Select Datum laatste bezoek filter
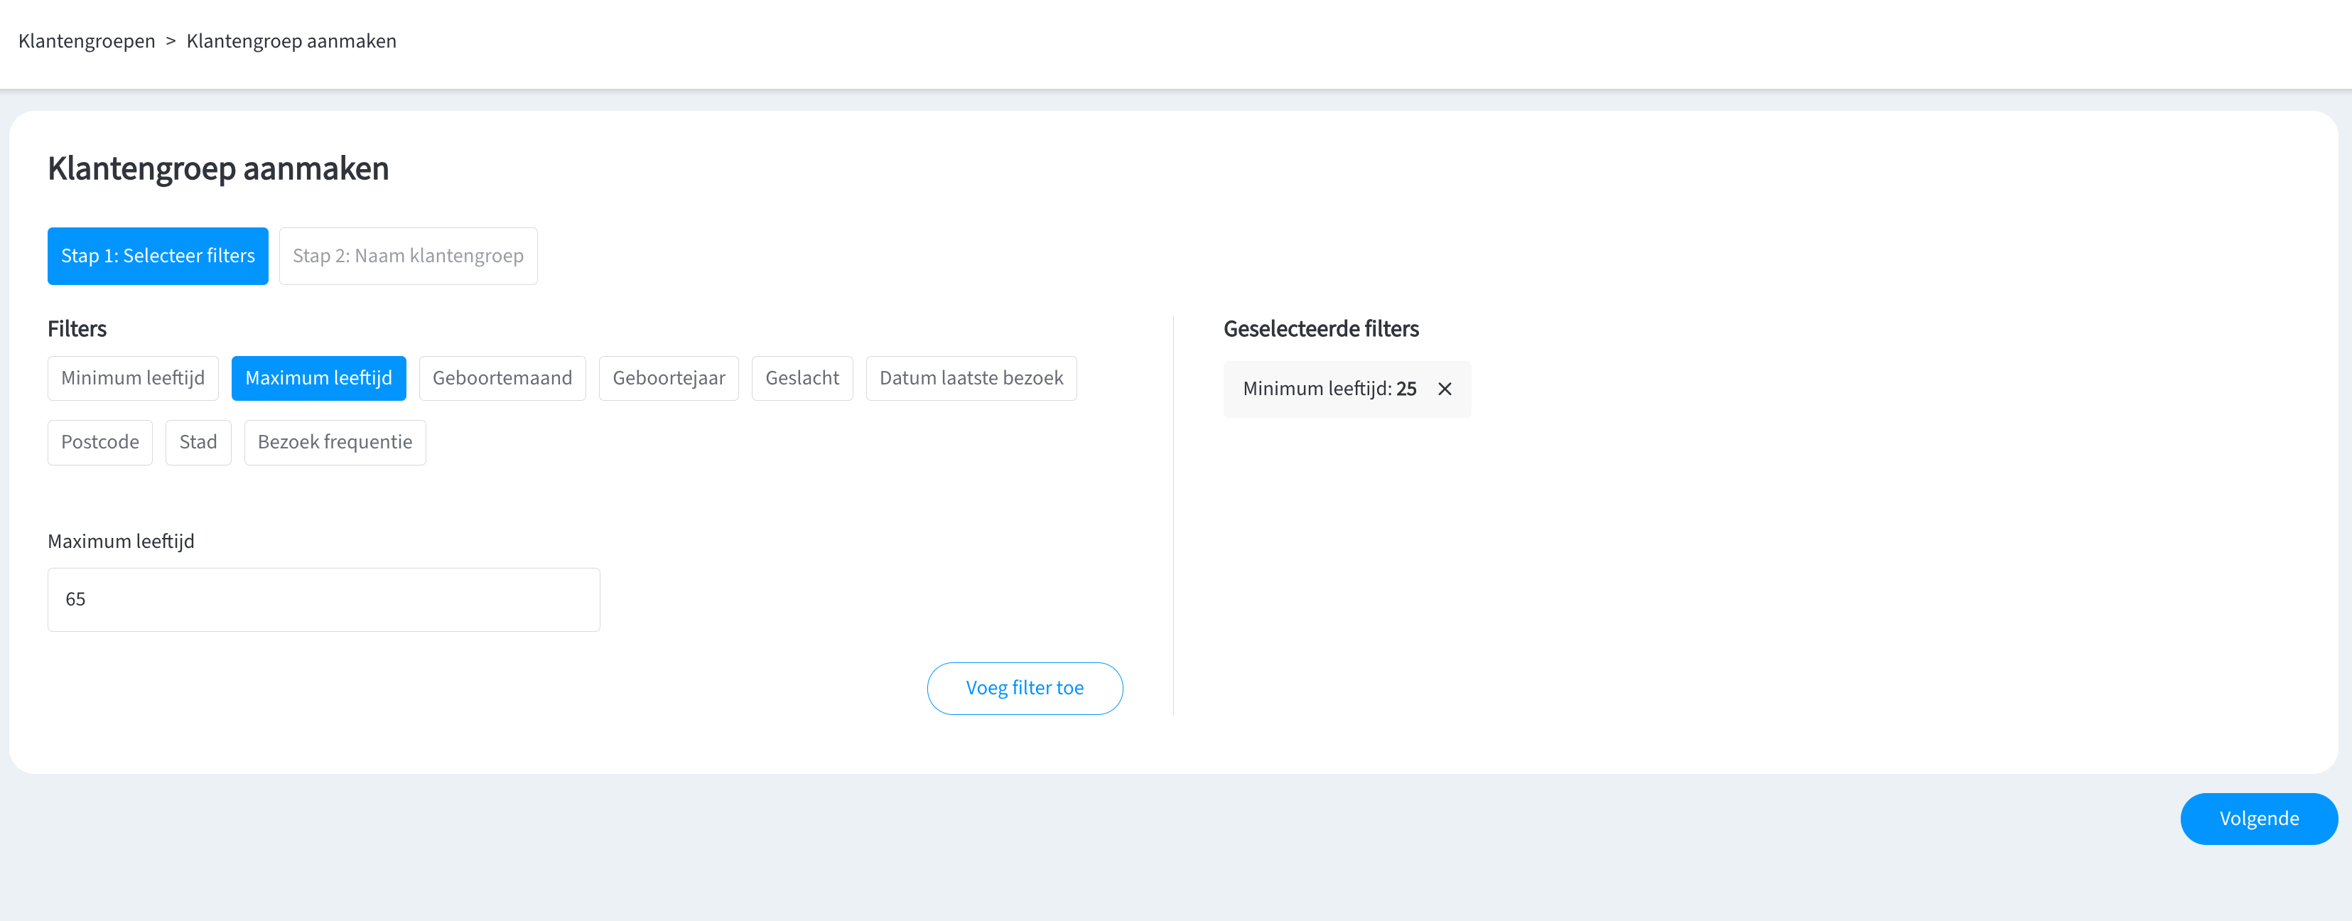Image resolution: width=2352 pixels, height=921 pixels. [971, 378]
